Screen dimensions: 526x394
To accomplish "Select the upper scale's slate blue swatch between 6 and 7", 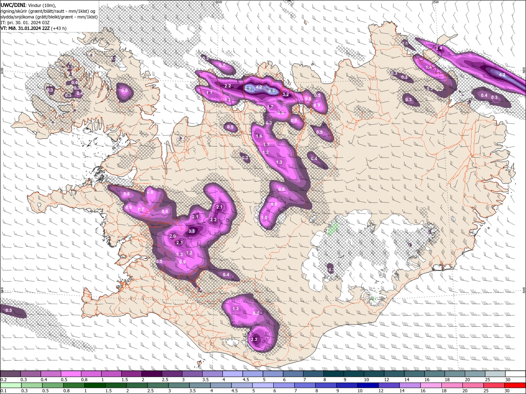I will pyautogui.click(x=293, y=374).
